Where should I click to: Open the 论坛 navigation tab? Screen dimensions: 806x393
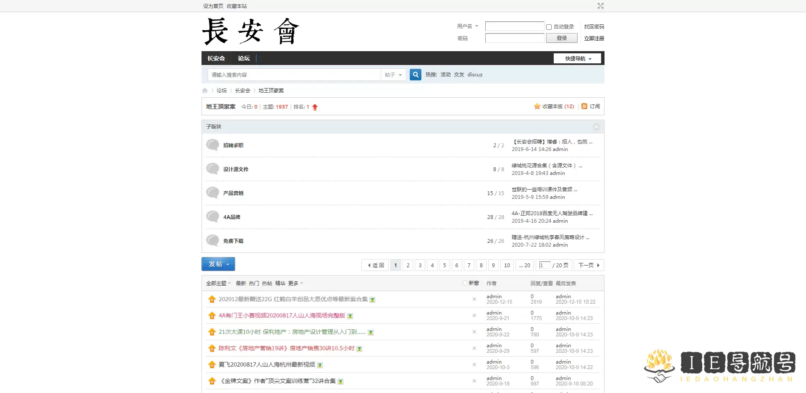243,58
